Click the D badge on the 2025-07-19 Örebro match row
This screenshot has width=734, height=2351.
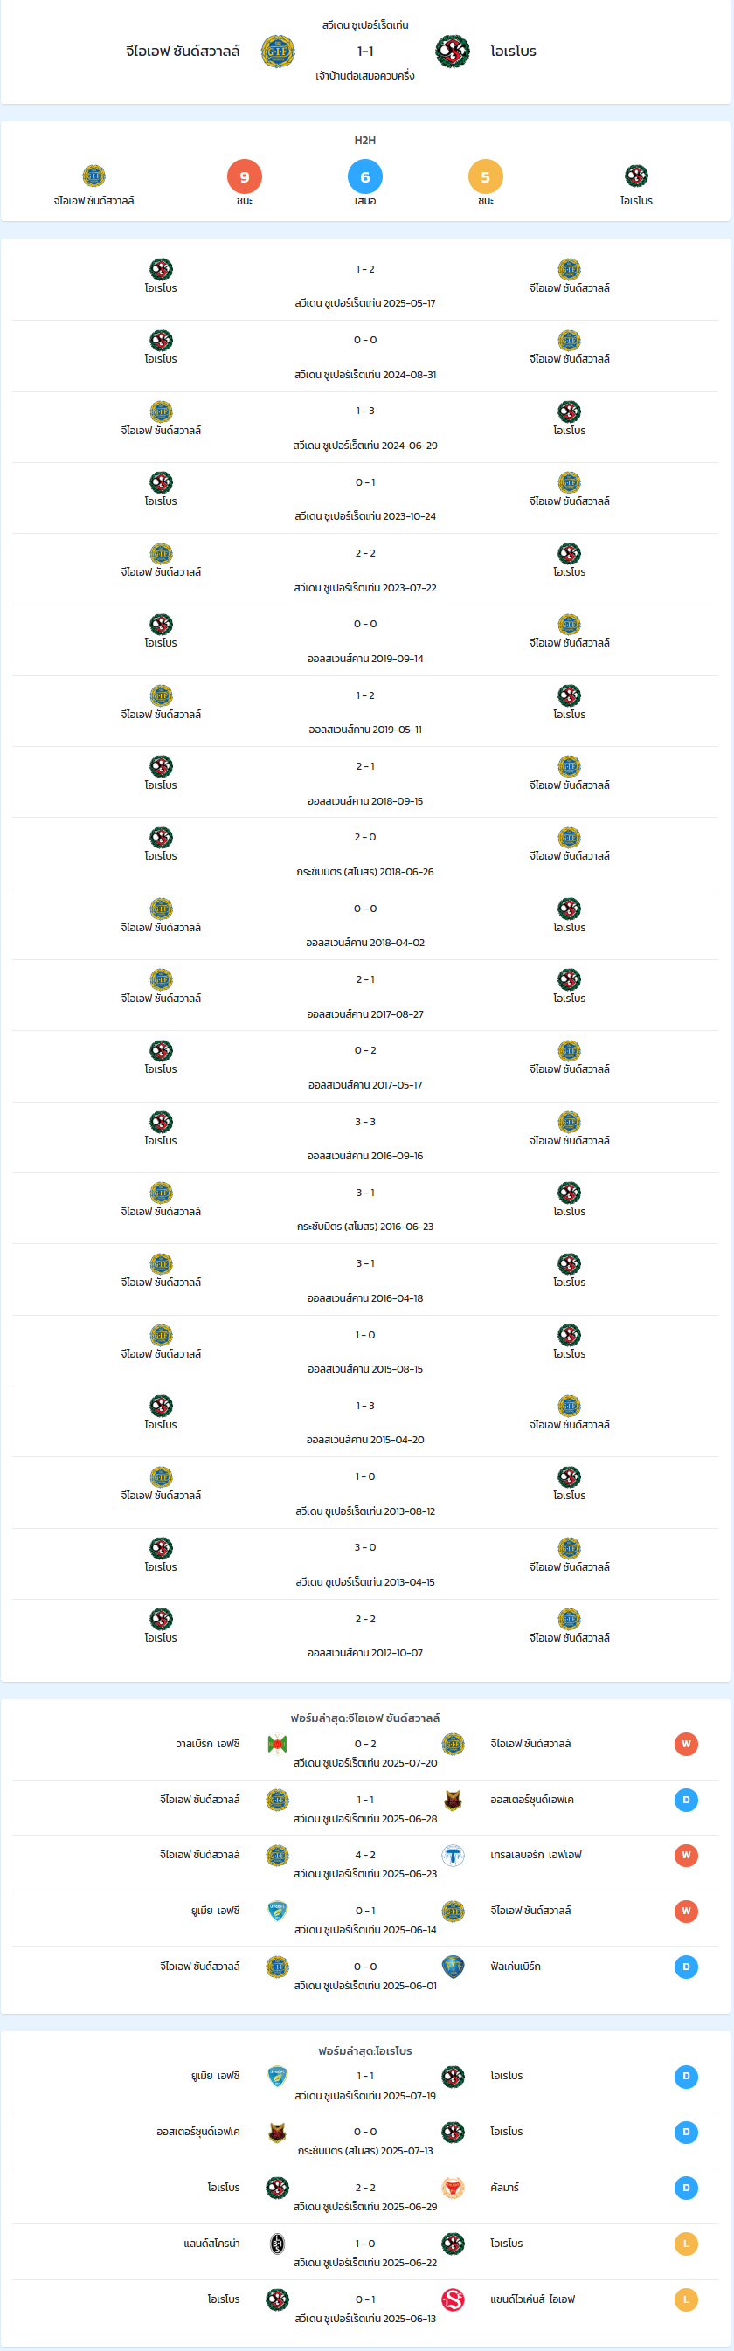(687, 2076)
